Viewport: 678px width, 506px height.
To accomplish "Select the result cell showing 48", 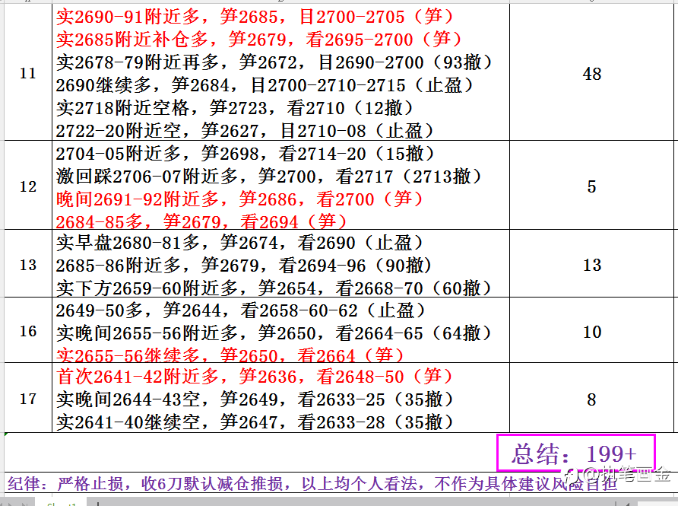I will [591, 73].
